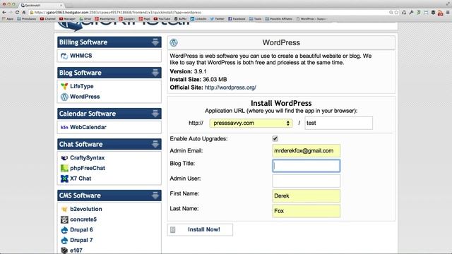Click the WordPress logo icon in Blog Software

click(x=64, y=97)
